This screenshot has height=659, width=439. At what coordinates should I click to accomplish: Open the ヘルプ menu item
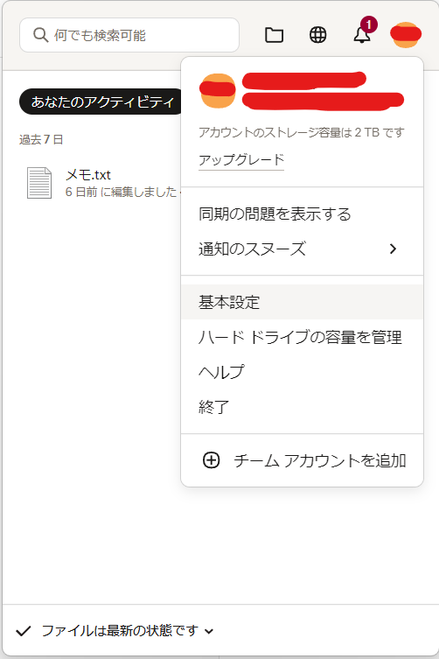tap(302, 372)
